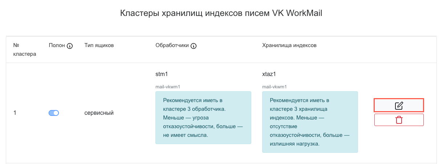This screenshot has height=164, width=443.
Task: Click the Тип ящиков column header
Action: [99, 46]
